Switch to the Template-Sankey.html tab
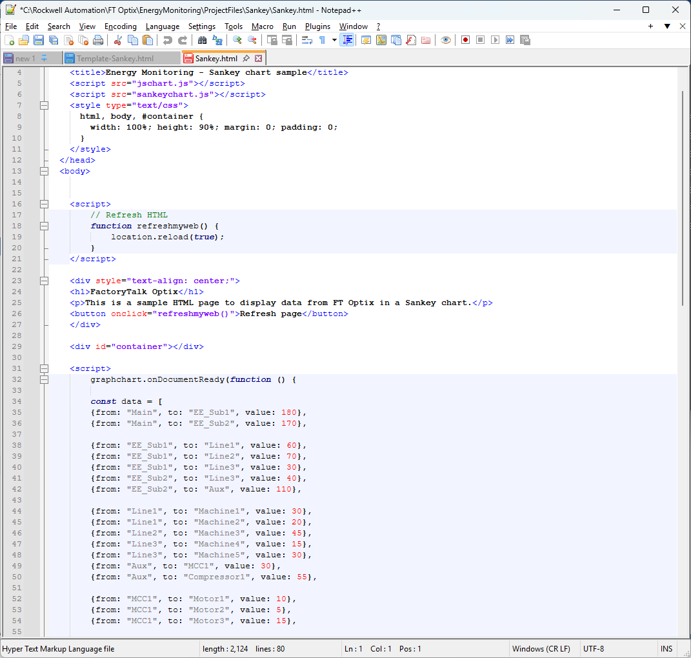691x658 pixels. (x=115, y=59)
